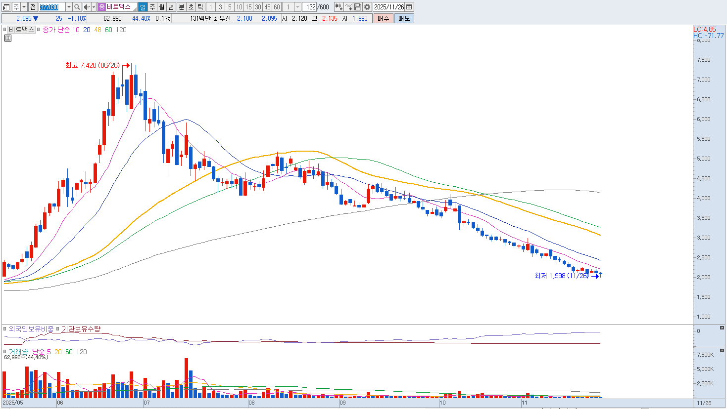This screenshot has height=409, width=727.
Task: Click the close box on volume panel
Action: pyautogui.click(x=722, y=351)
